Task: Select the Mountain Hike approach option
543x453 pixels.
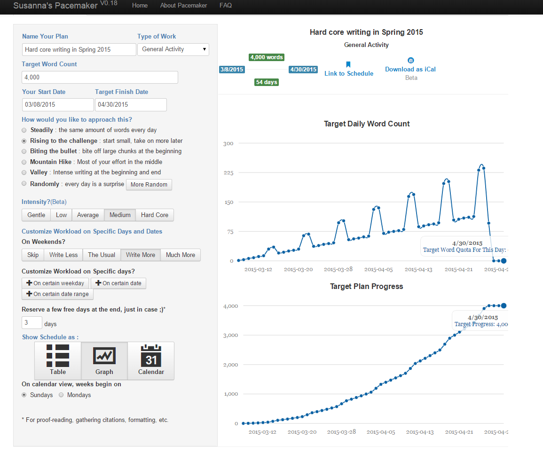Action: click(x=24, y=162)
